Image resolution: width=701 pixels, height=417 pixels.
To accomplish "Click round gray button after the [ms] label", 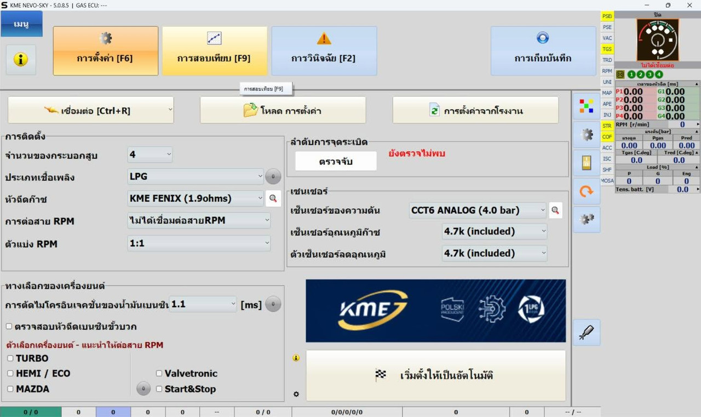I will click(273, 304).
